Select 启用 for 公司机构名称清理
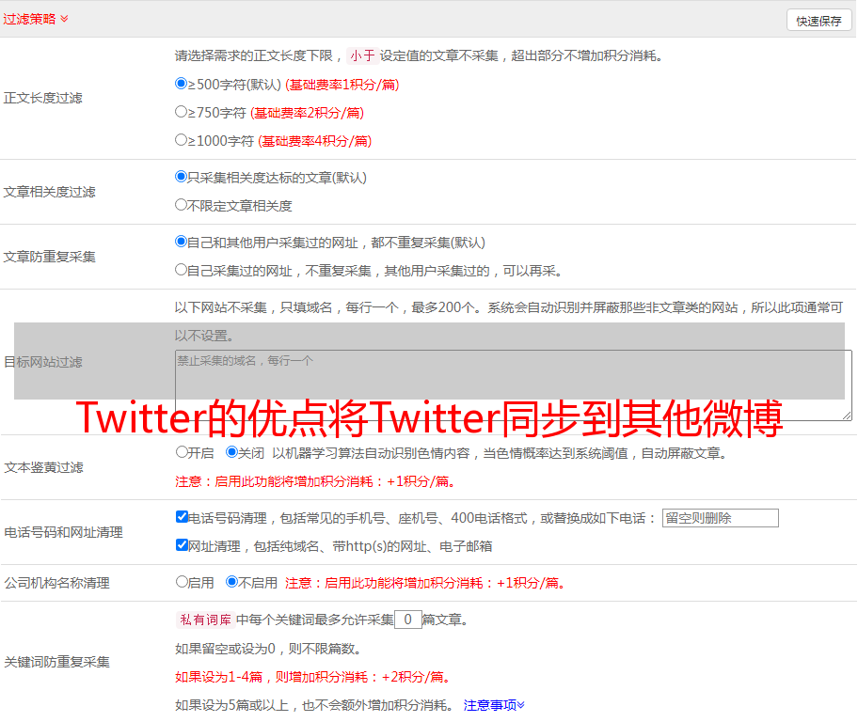 182,582
